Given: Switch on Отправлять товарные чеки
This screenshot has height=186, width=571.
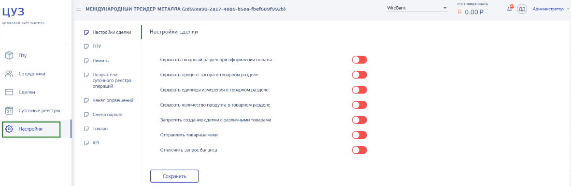Looking at the screenshot, I should [x=359, y=135].
